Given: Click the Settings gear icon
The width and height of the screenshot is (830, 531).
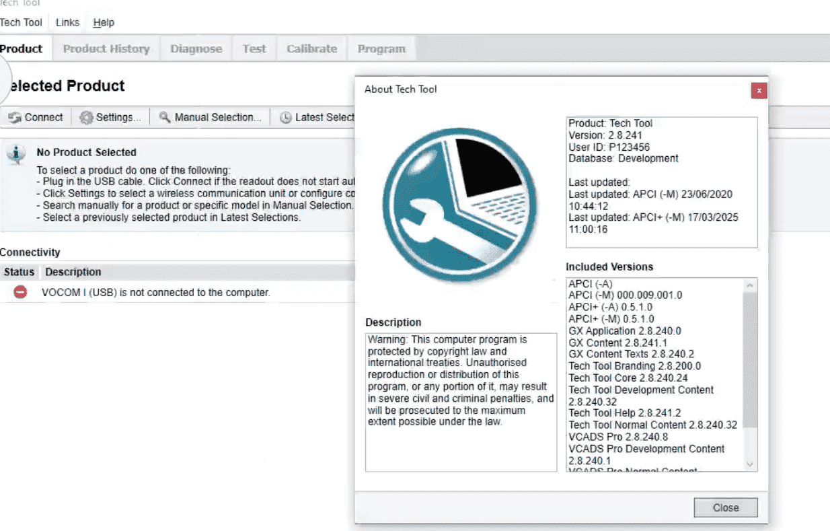Looking at the screenshot, I should [86, 118].
